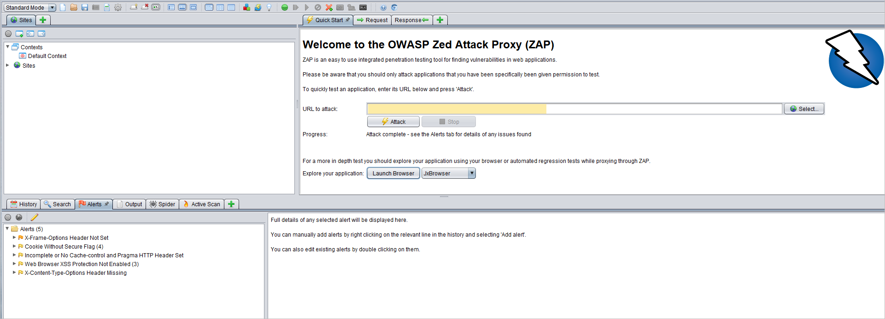Select the Expand Sites tab layout
The image size is (885, 319).
171,7
